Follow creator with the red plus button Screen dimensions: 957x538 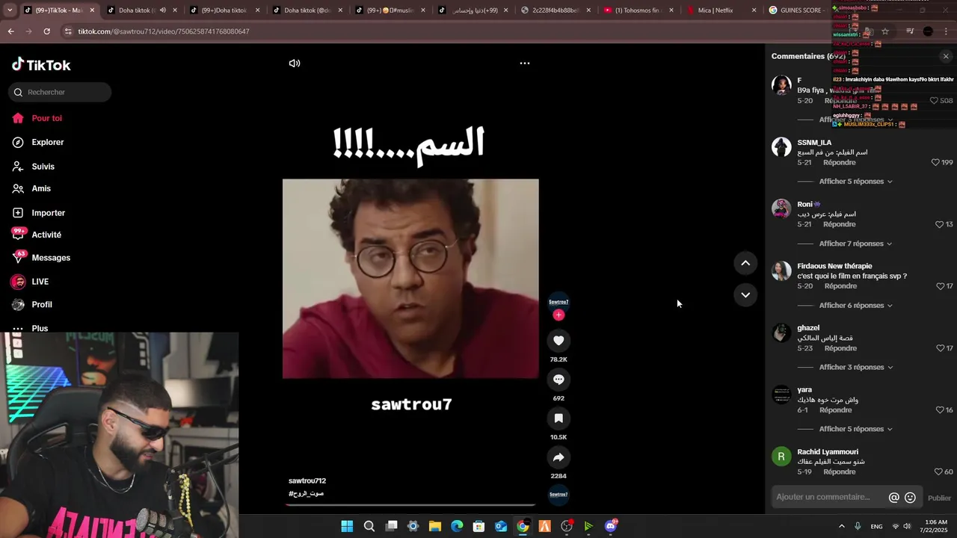point(558,315)
